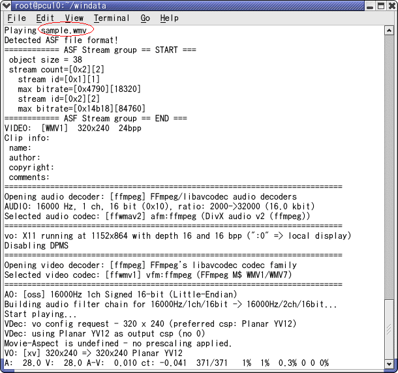Click the 'AUDIO: 16000 Hz' line

coord(160,206)
